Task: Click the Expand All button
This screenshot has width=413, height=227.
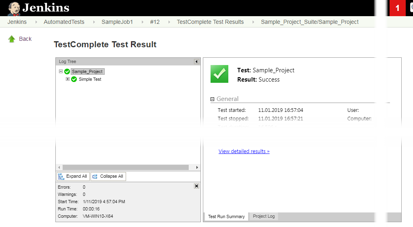Action: coord(73,177)
